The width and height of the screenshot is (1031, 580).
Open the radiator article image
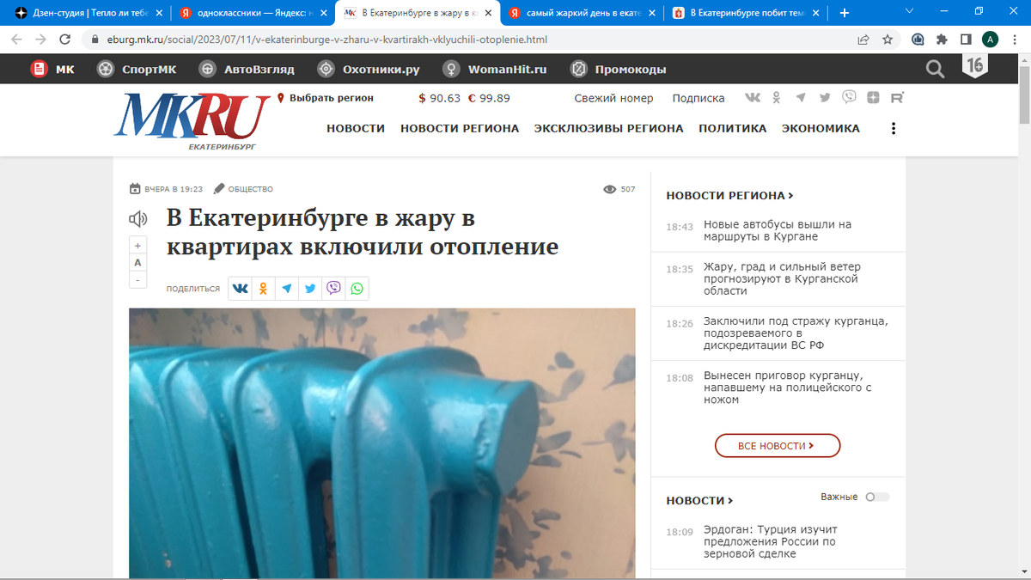(382, 443)
